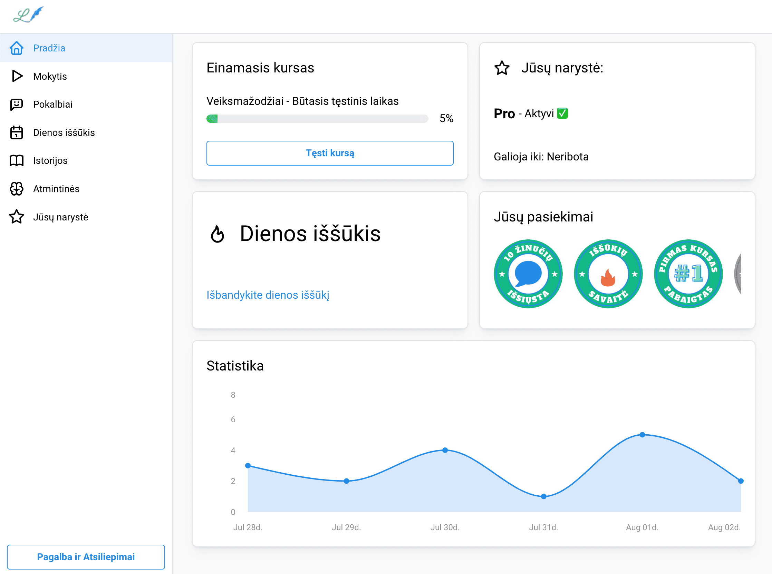Click the Jul 28d. data point on chart
The image size is (772, 574).
[248, 466]
